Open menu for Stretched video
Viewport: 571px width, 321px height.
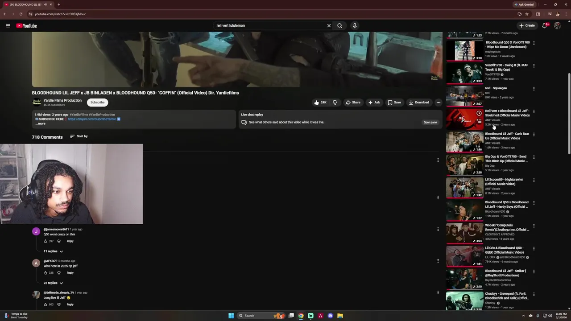534,111
